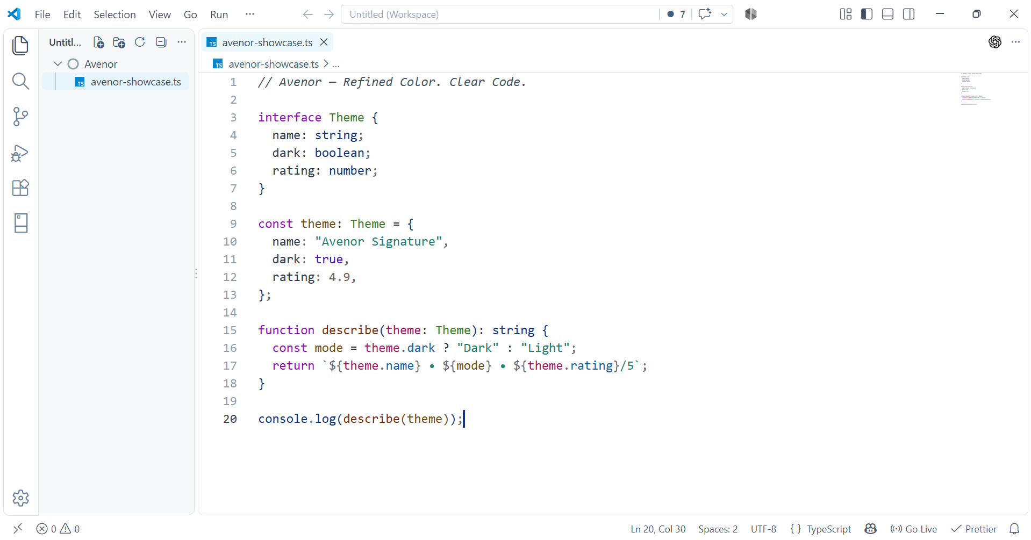Go back with the navigation arrow

pyautogui.click(x=307, y=15)
